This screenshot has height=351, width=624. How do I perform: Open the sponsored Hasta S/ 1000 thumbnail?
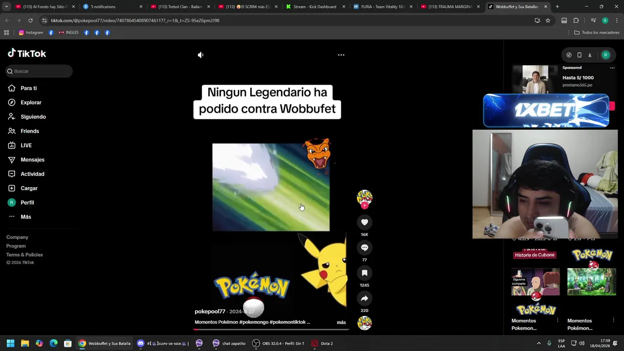(x=535, y=79)
